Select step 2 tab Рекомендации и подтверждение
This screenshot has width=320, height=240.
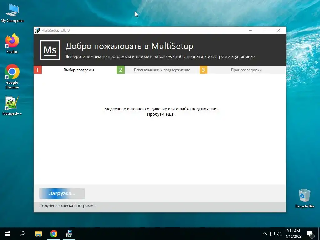162,70
